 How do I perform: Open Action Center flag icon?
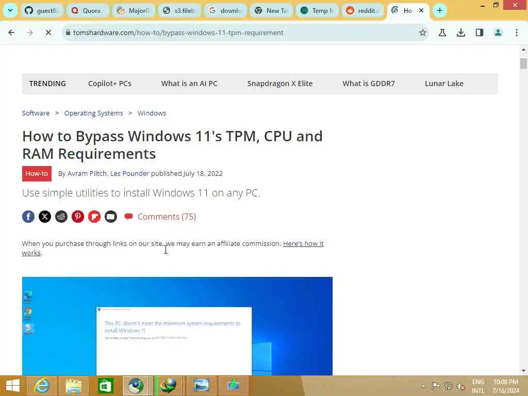[436, 386]
